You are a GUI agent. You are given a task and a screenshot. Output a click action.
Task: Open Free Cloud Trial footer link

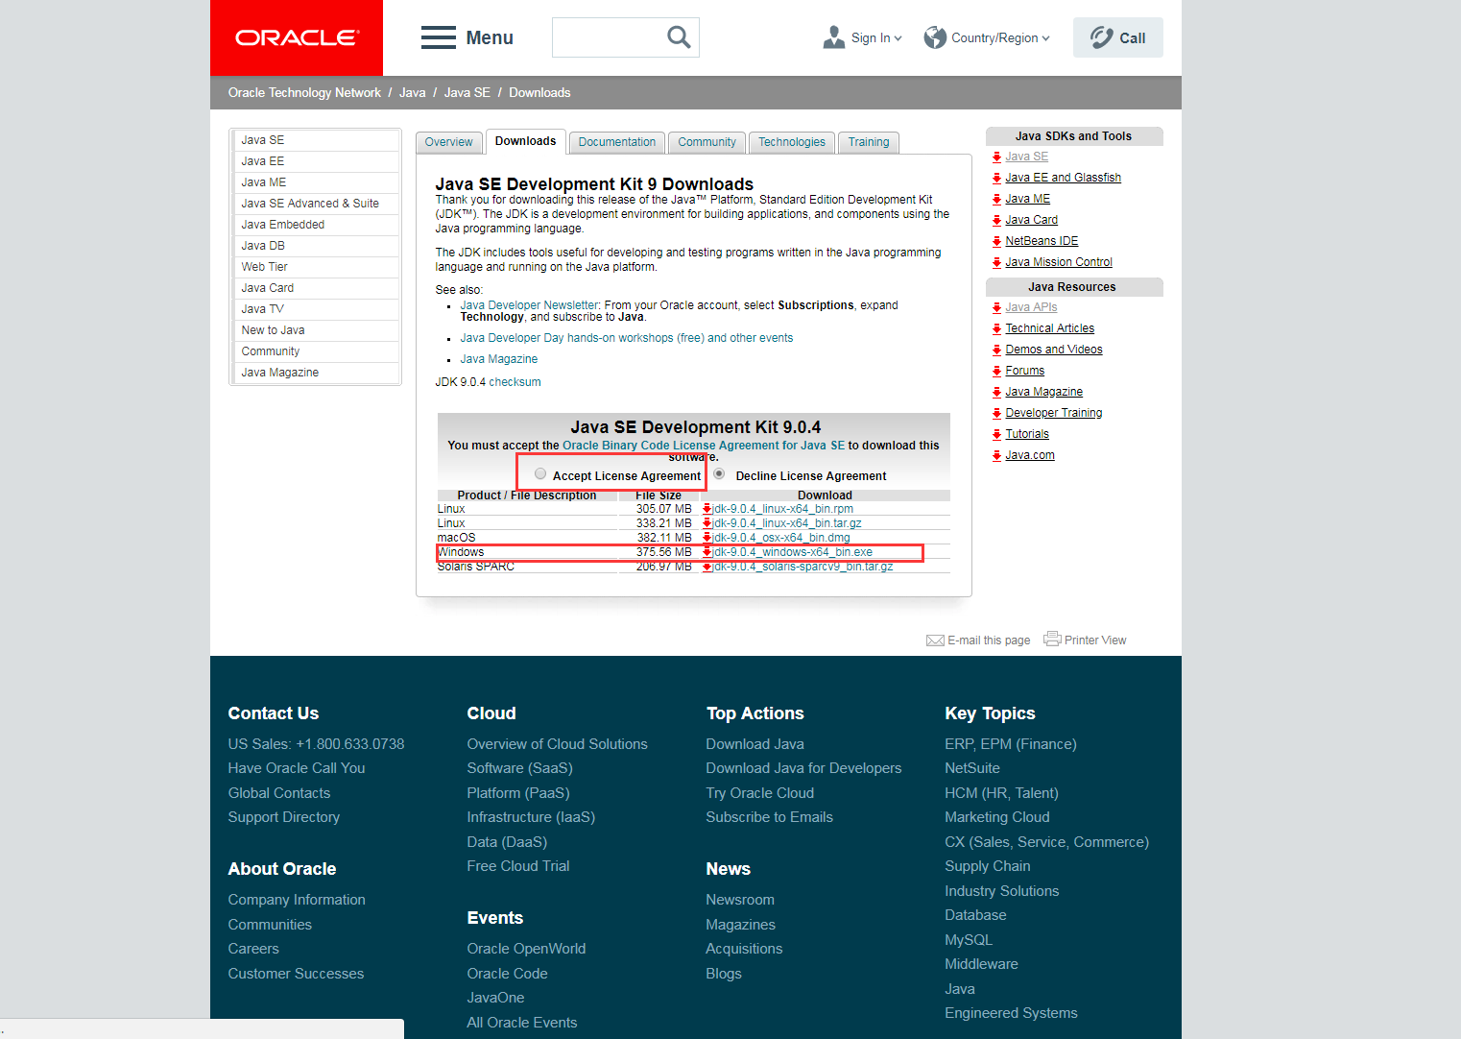point(518,866)
